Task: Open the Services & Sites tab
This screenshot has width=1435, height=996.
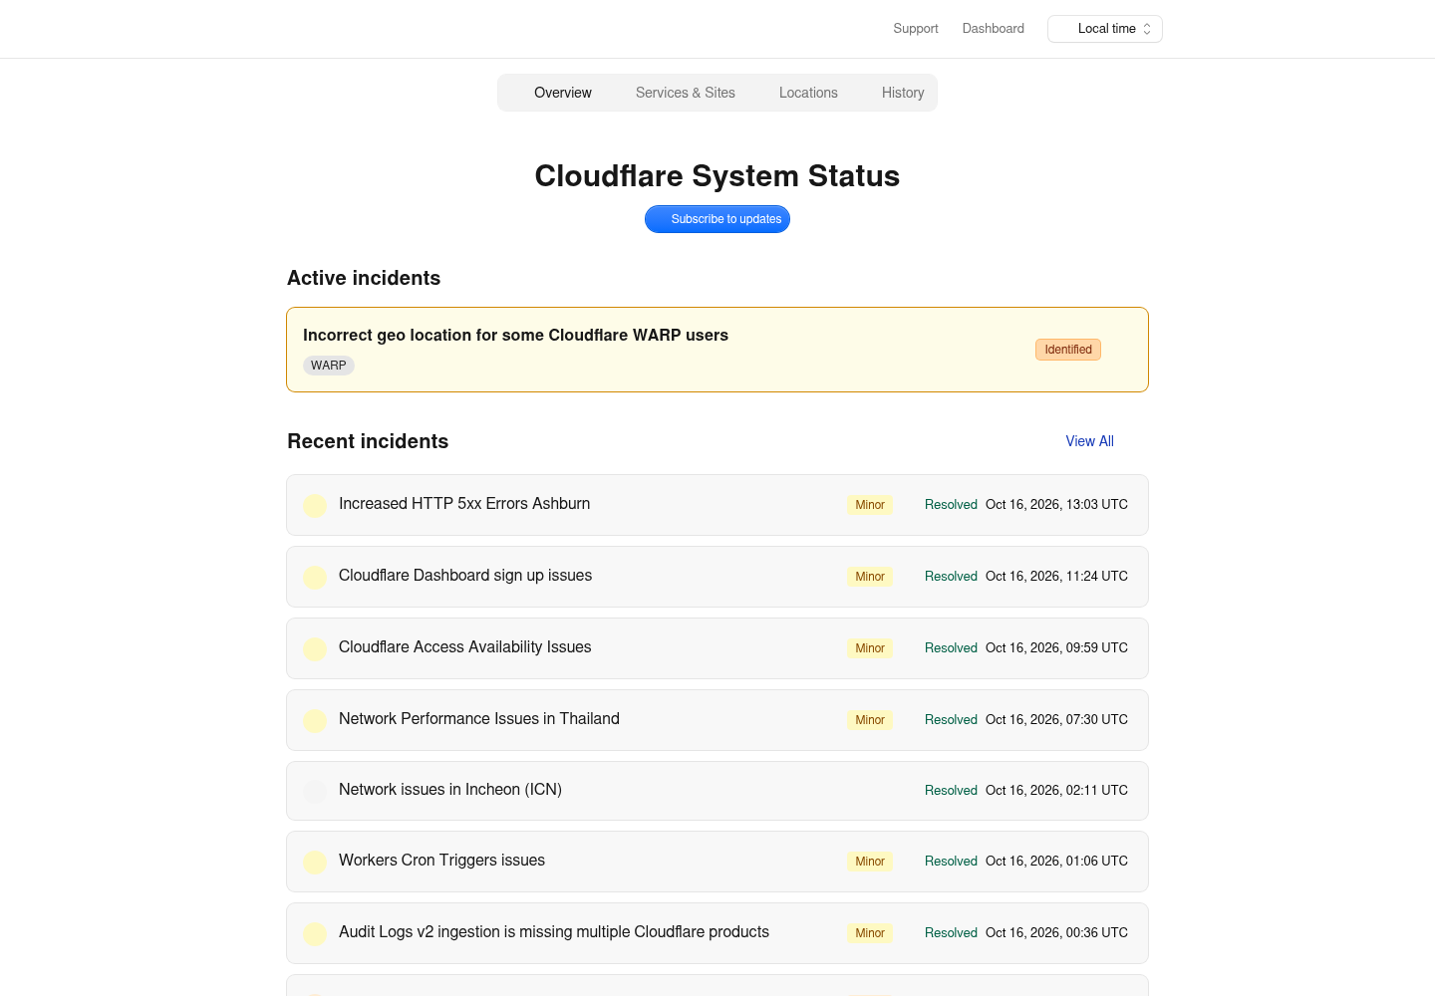Action: (686, 93)
